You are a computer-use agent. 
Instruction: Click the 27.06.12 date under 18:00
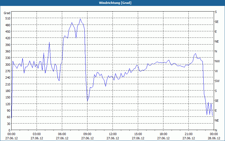163,138
